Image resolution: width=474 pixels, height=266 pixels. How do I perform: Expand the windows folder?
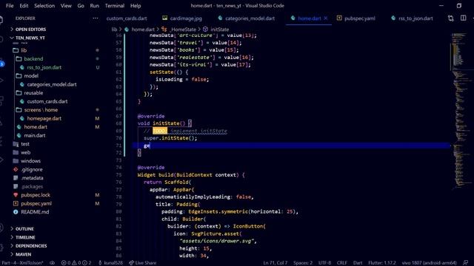[x=30, y=161]
